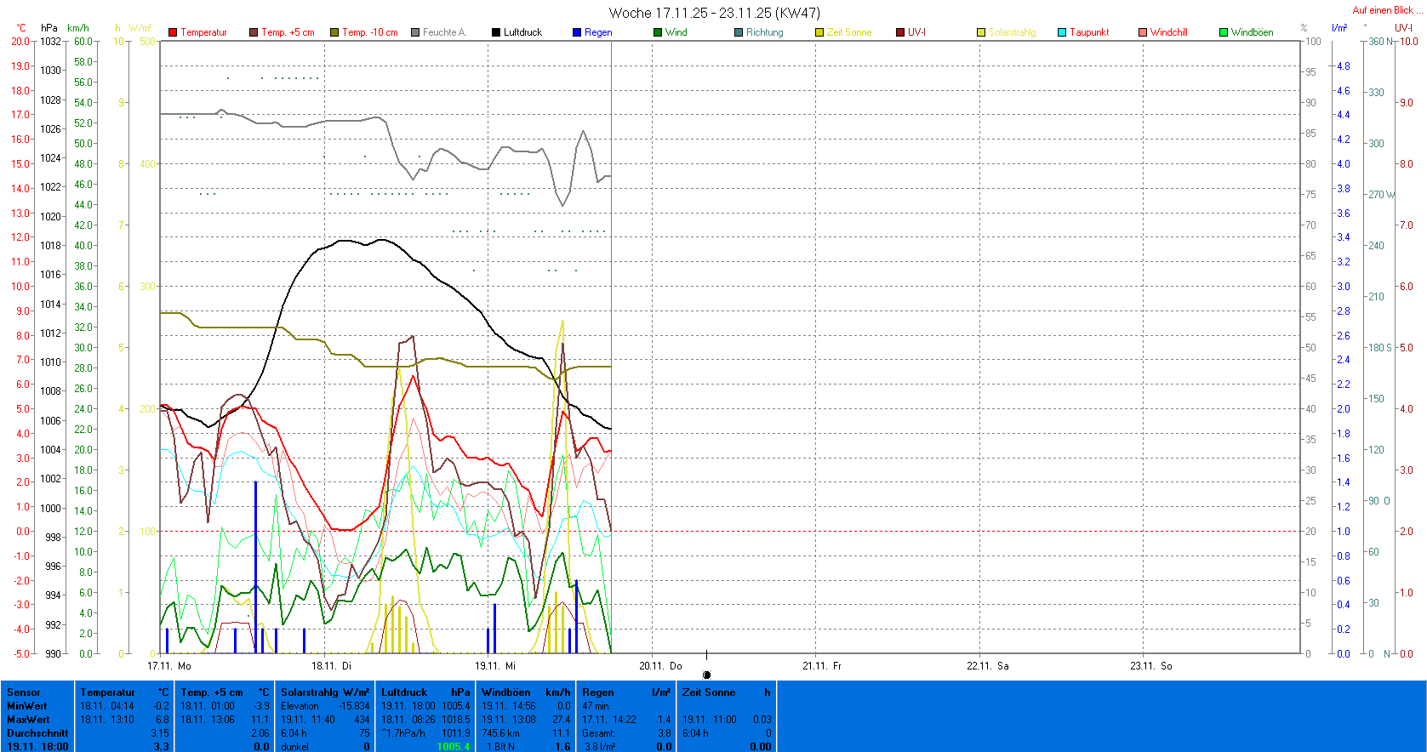Click the red Temperatur legend square
1427x752 pixels.
[x=173, y=32]
